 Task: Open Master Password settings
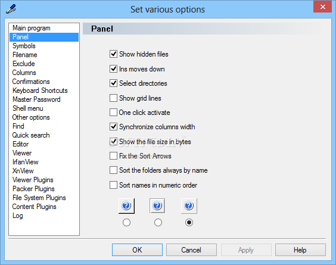[x=44, y=99]
